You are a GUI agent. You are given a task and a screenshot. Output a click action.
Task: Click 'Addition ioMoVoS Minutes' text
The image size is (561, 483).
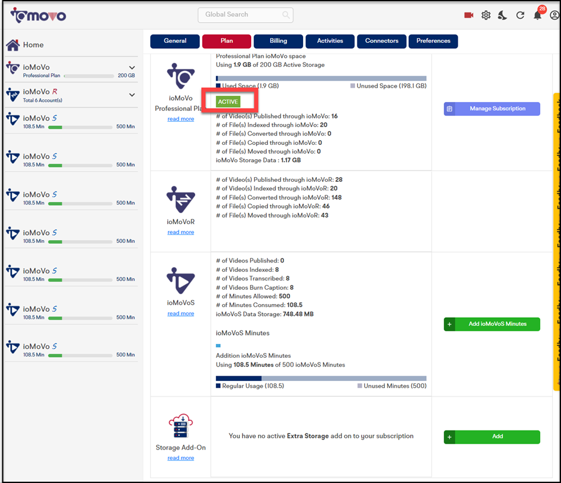click(x=253, y=356)
